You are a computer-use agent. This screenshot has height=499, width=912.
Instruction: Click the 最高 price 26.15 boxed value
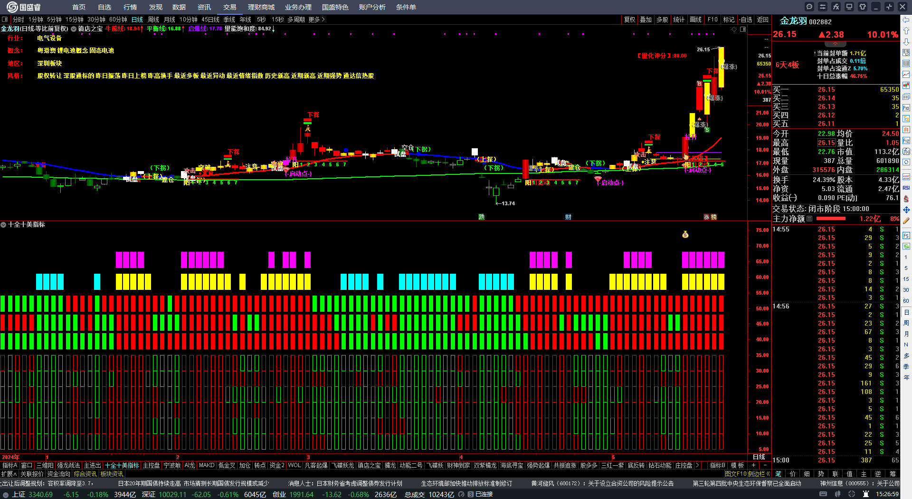click(x=826, y=143)
